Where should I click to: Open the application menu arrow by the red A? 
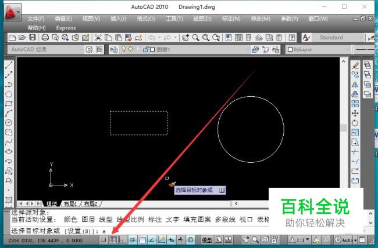(x=19, y=12)
